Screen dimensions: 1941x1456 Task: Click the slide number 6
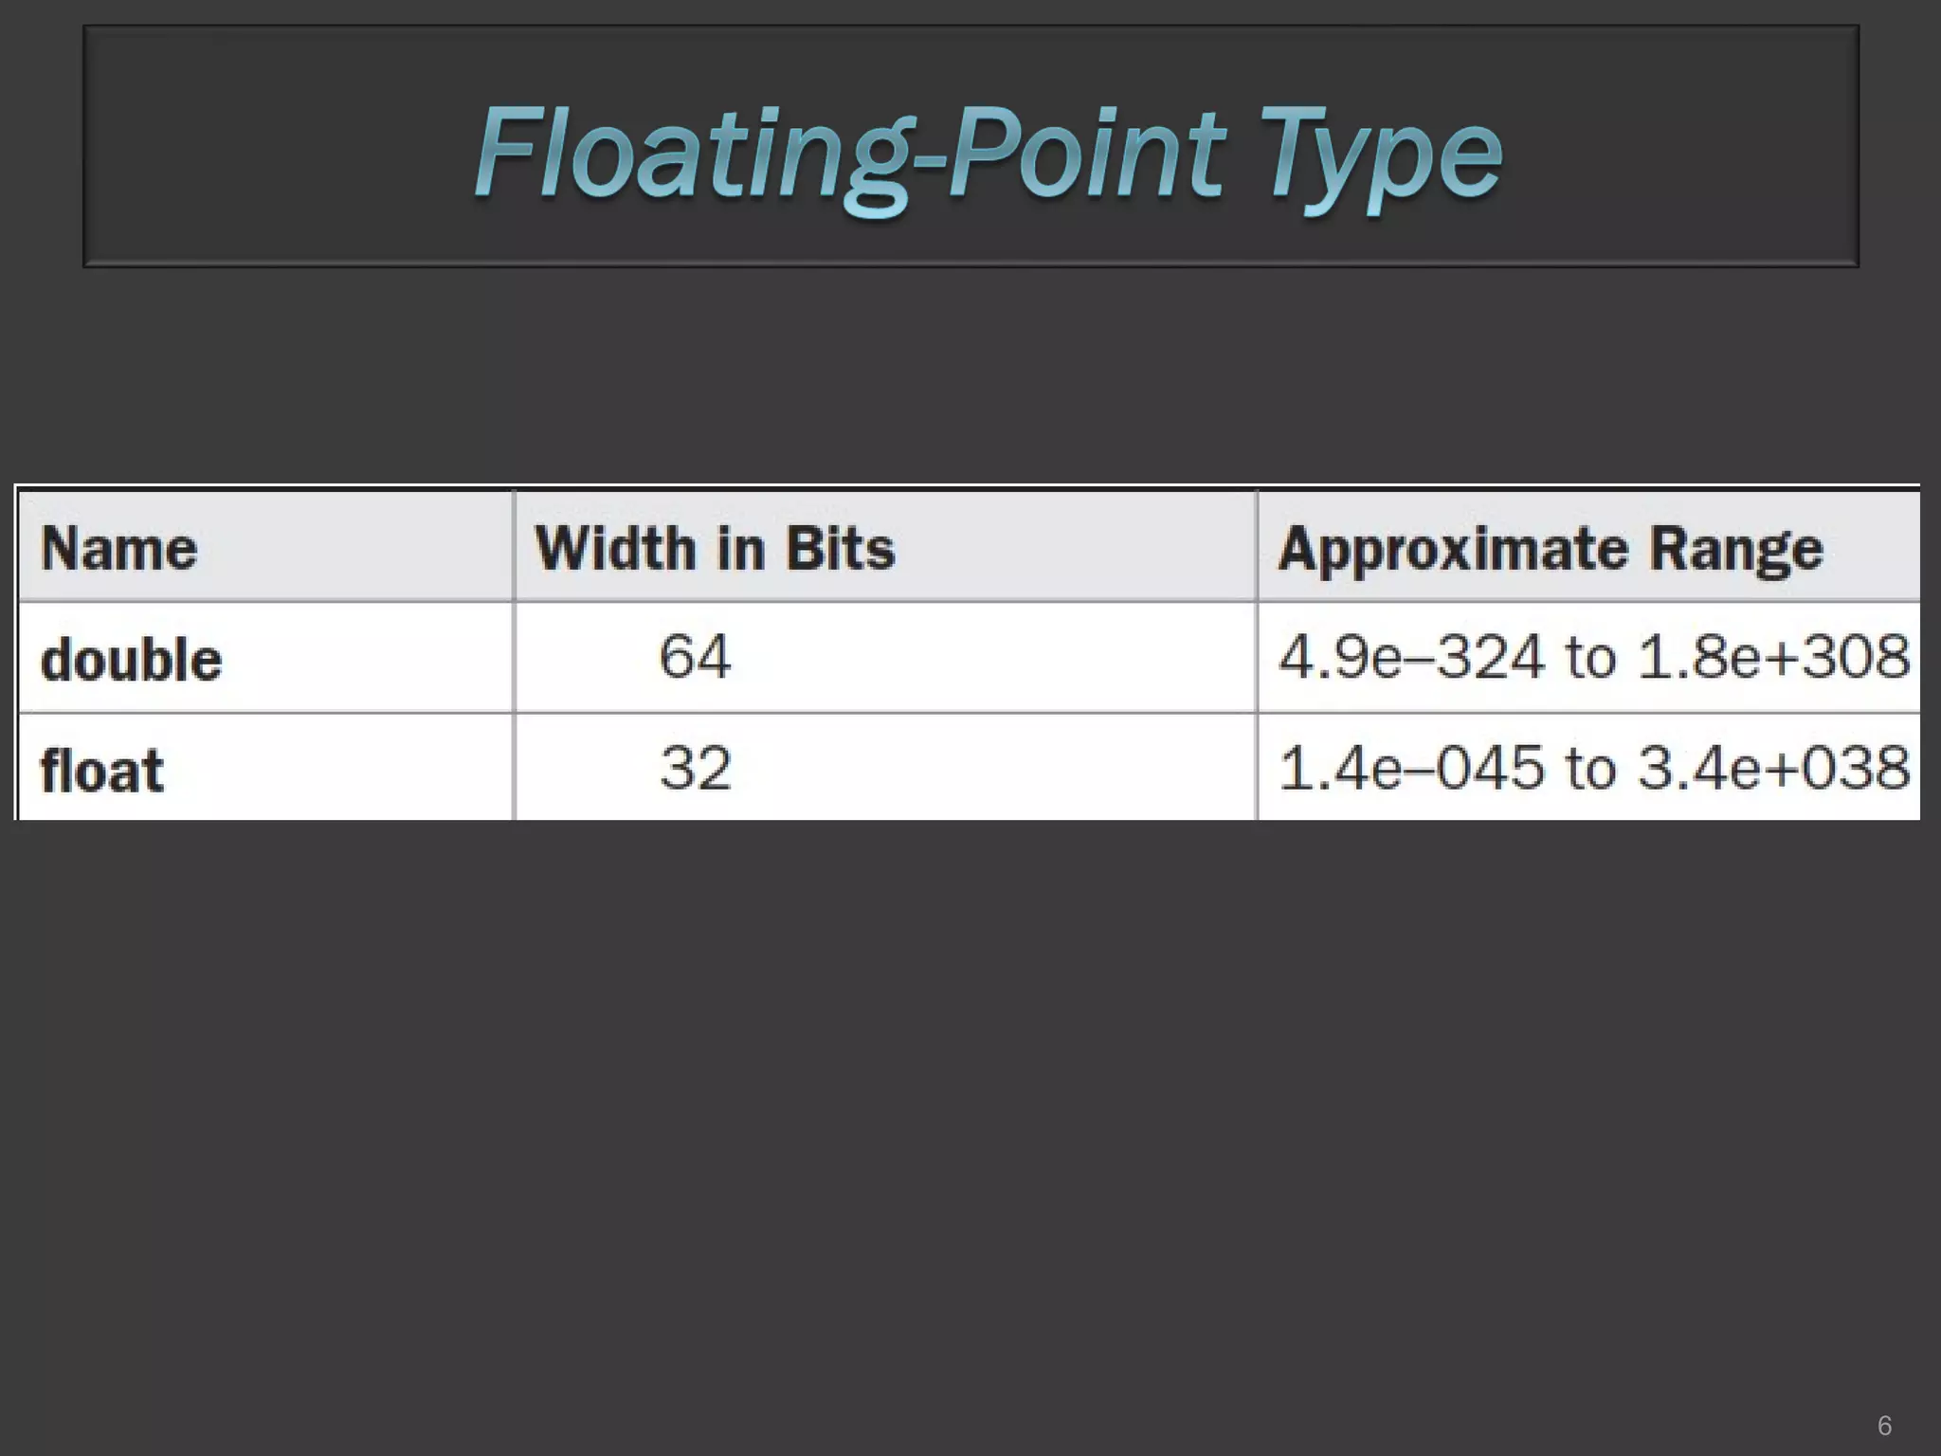click(1884, 1425)
